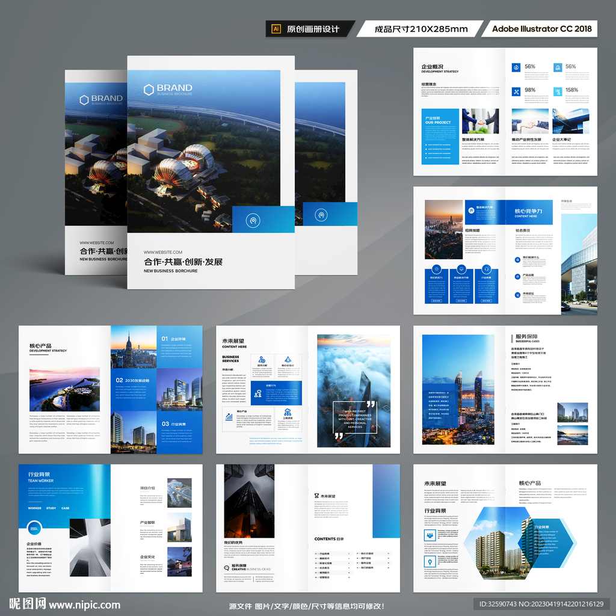Click the www.nipic.com footer link
This screenshot has height=616, width=616.
point(84,605)
